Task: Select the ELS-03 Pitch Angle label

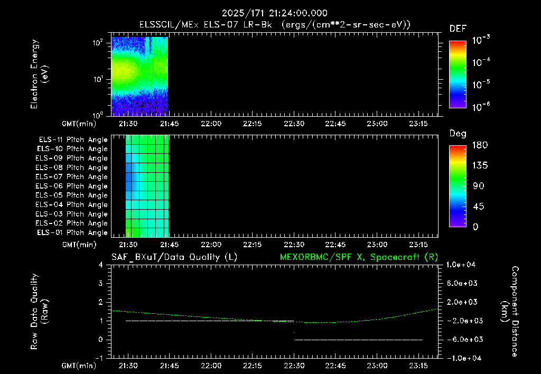Action: click(x=71, y=214)
